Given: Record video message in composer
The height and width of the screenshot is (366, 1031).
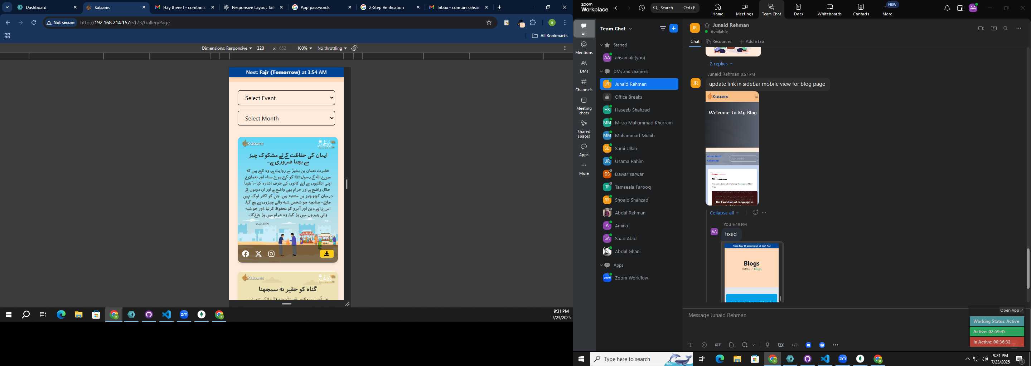Looking at the screenshot, I should pyautogui.click(x=781, y=345).
